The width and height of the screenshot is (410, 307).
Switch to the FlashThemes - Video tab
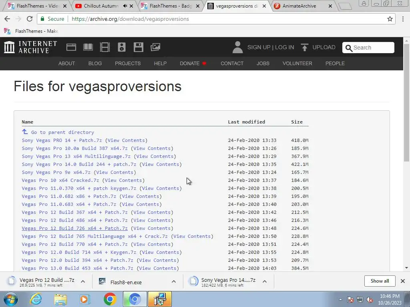(x=36, y=6)
